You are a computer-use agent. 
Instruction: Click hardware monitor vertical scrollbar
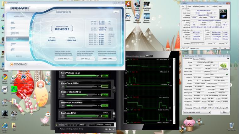(174, 91)
